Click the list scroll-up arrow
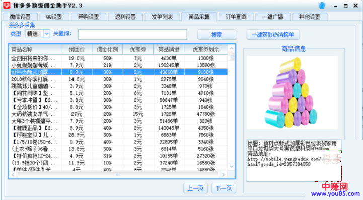Viewport: 363px width, 200px height. coord(231,48)
